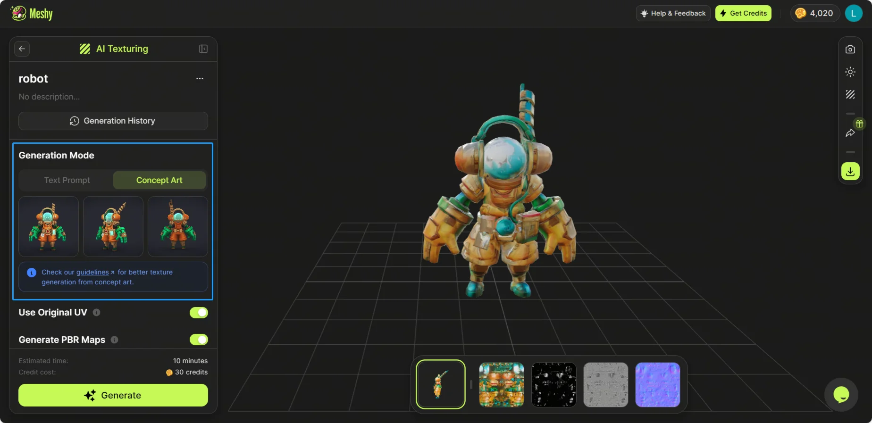872x423 pixels.
Task: Click the Meshy logo
Action: point(32,13)
